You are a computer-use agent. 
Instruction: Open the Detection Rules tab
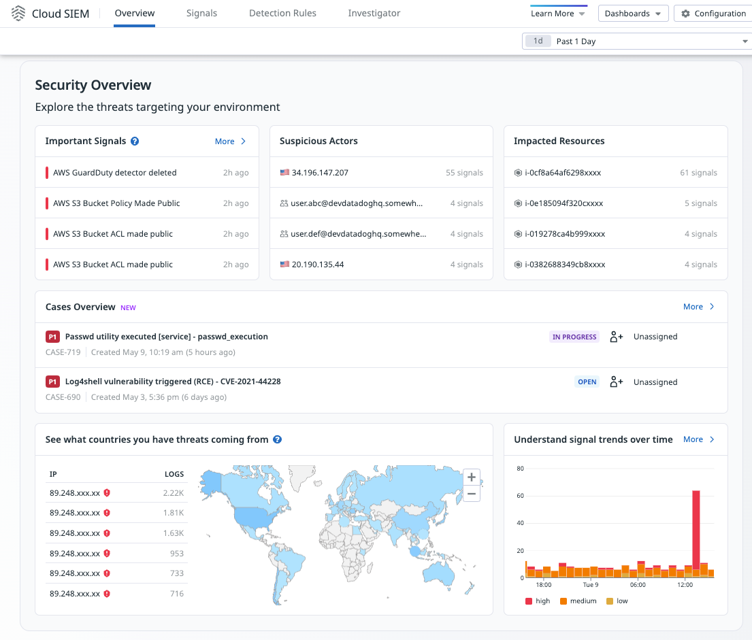click(282, 14)
